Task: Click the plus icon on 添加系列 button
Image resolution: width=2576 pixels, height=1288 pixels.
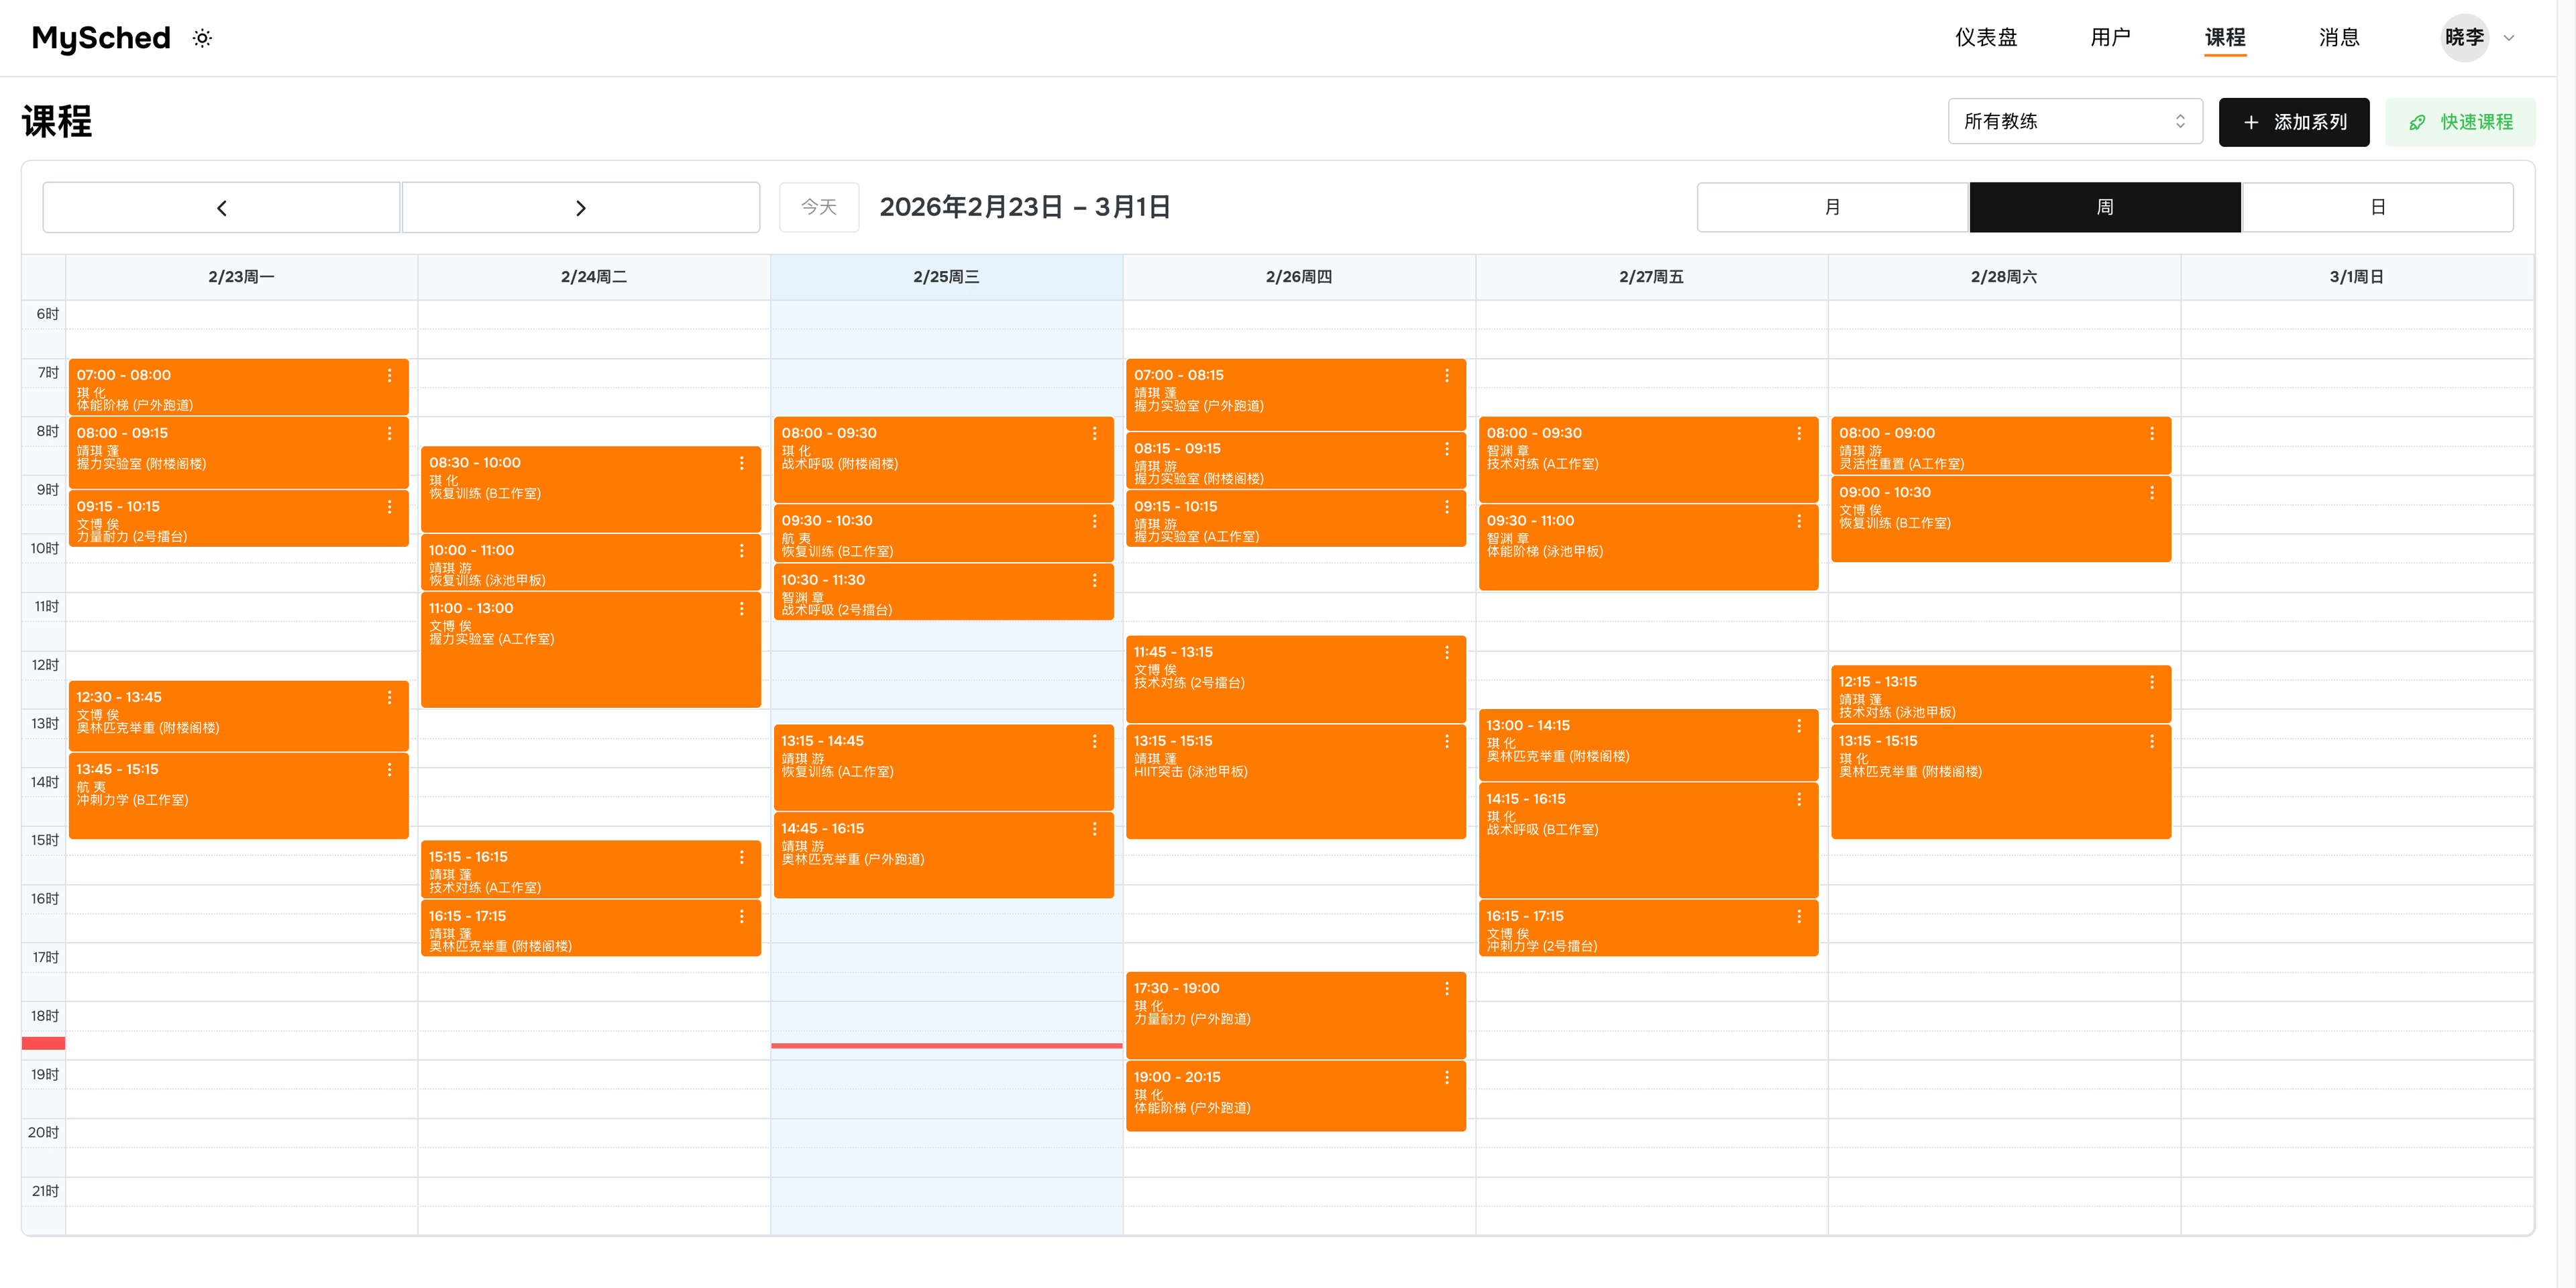Action: (2251, 121)
